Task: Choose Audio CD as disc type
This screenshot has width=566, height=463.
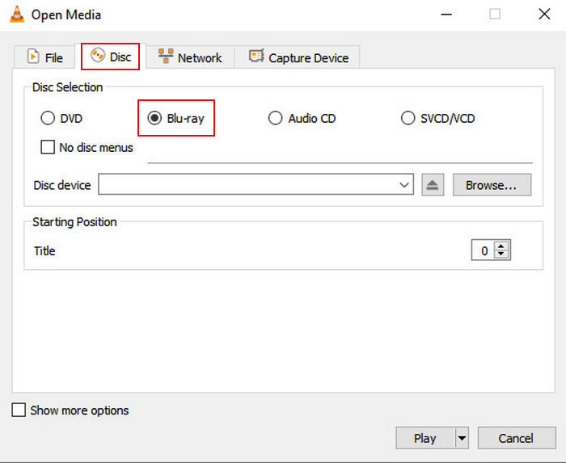Action: coord(276,119)
